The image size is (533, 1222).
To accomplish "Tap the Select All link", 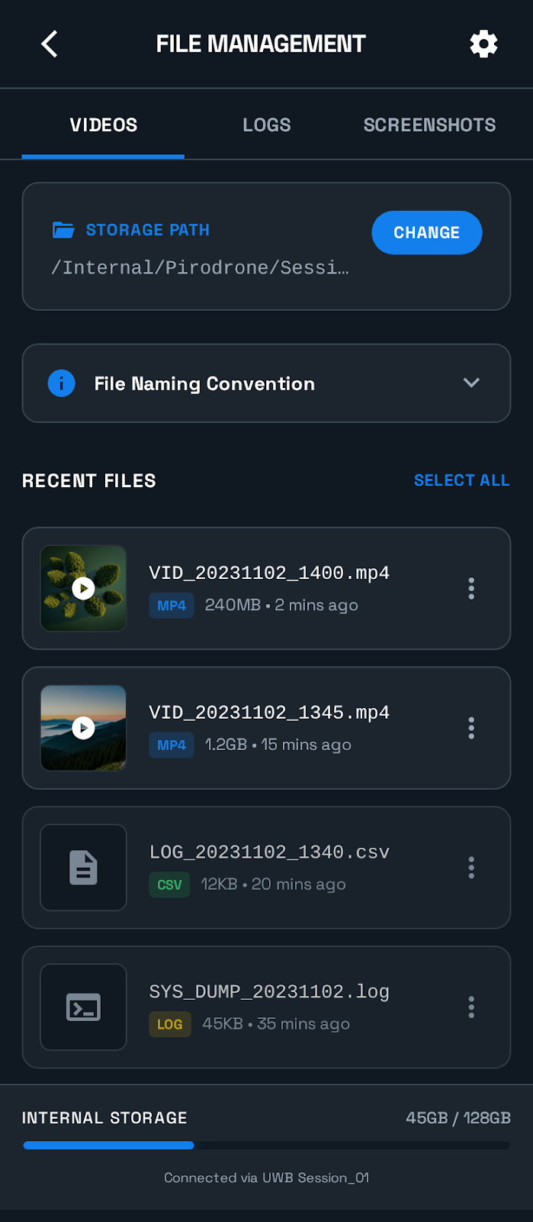I will point(461,480).
